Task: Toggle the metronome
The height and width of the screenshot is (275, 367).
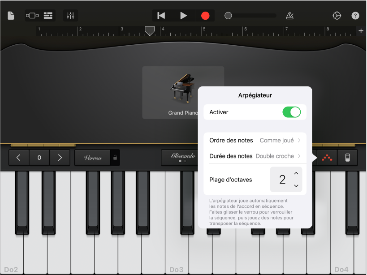Action: point(289,16)
